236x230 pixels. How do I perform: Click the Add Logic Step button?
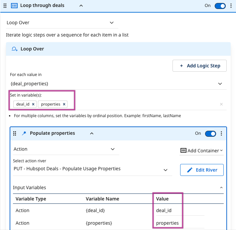click(199, 66)
